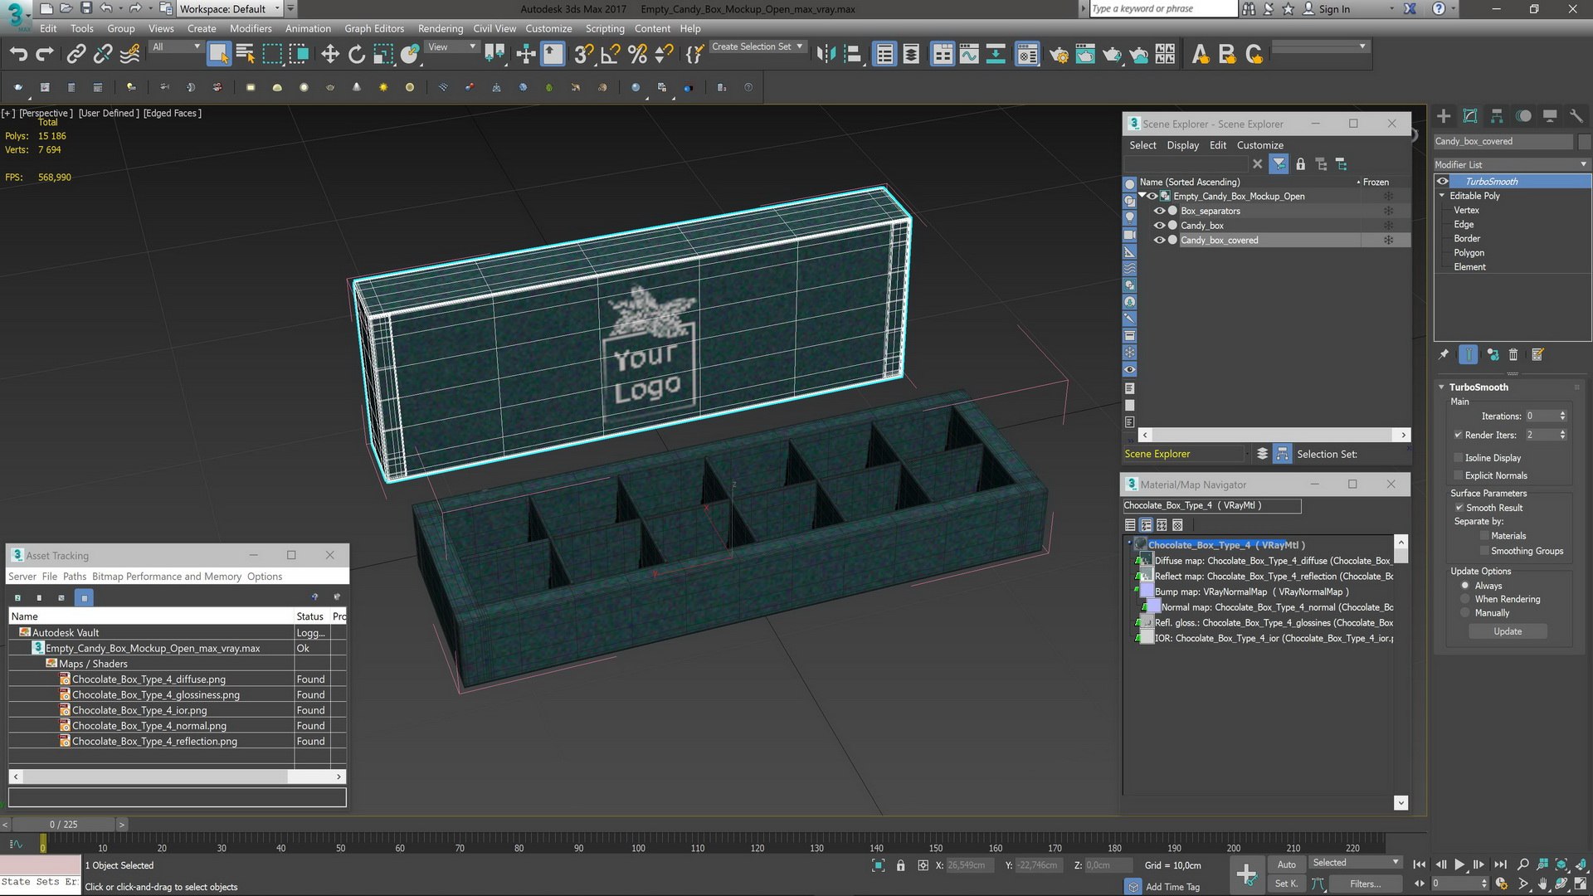
Task: Click the Select and Link tool
Action: pos(76,55)
